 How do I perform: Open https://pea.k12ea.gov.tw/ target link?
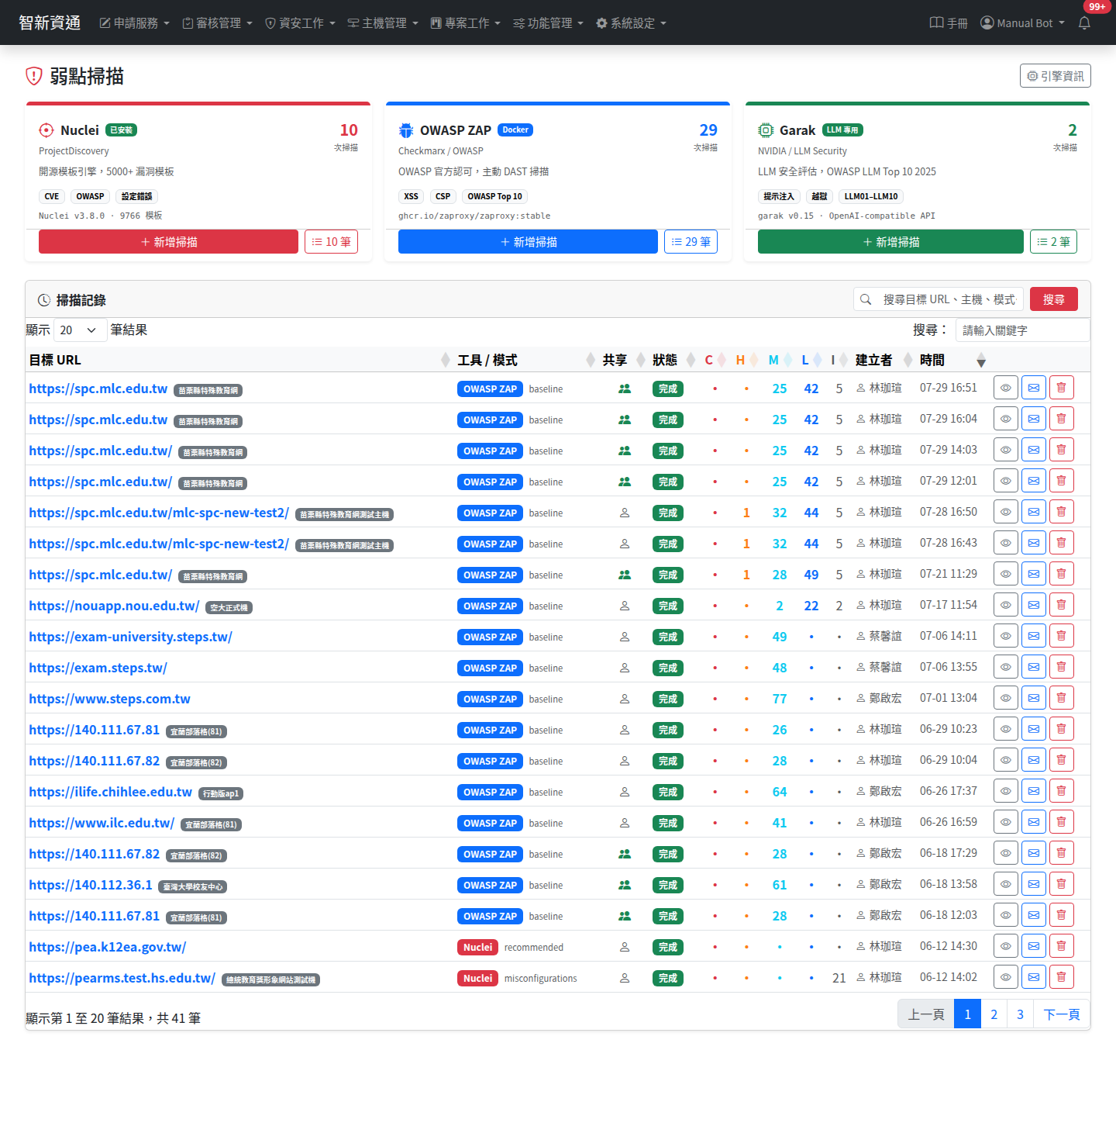tap(108, 947)
